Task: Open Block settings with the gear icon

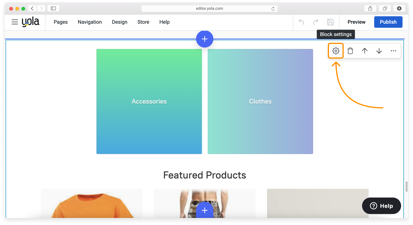Action: point(335,50)
